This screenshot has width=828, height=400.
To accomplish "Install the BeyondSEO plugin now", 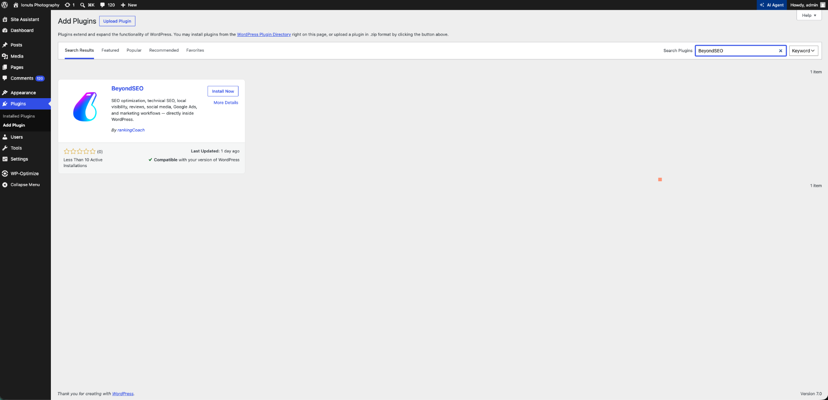I will [223, 91].
